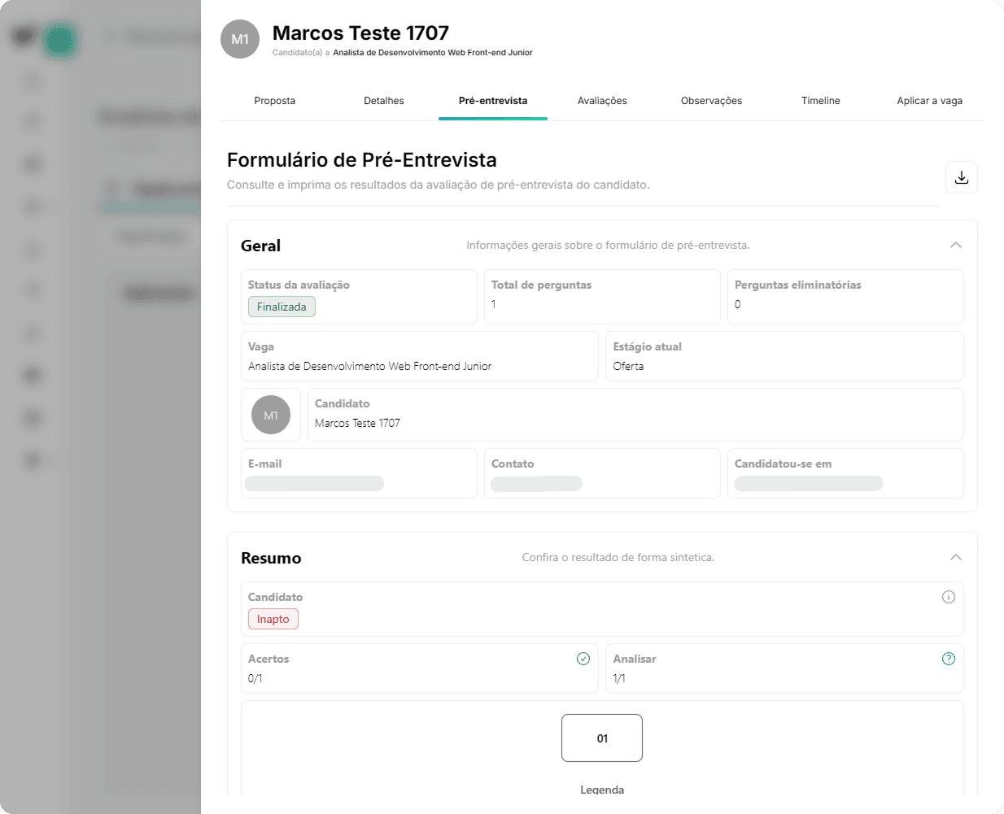Open the Observações tab

pyautogui.click(x=711, y=101)
